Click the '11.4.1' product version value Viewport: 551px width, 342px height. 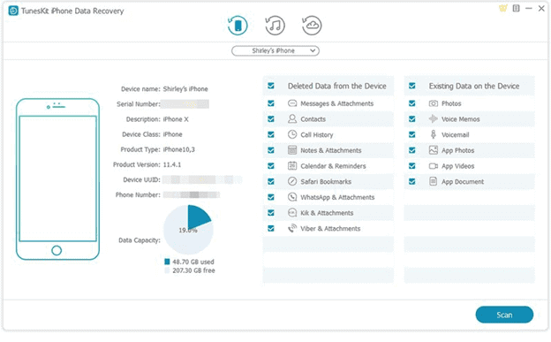[172, 164]
